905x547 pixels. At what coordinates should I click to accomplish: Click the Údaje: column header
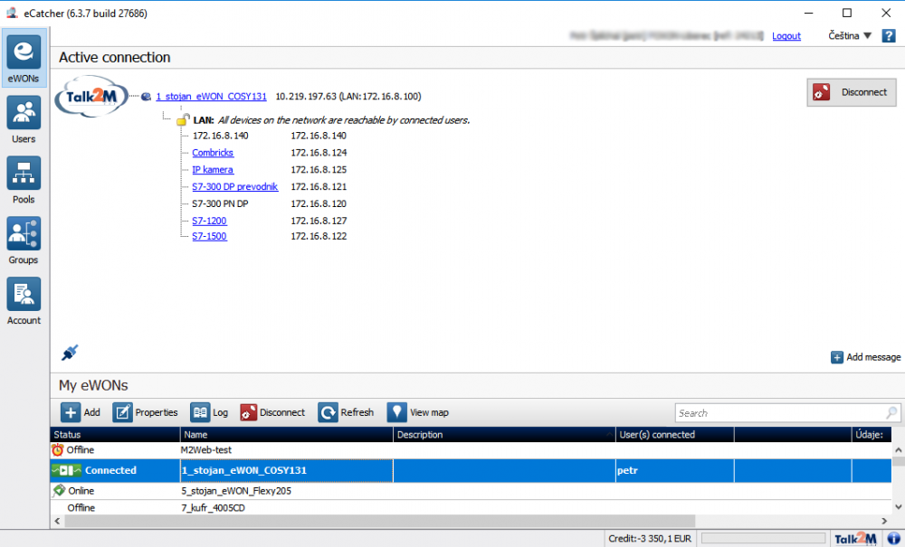click(872, 435)
